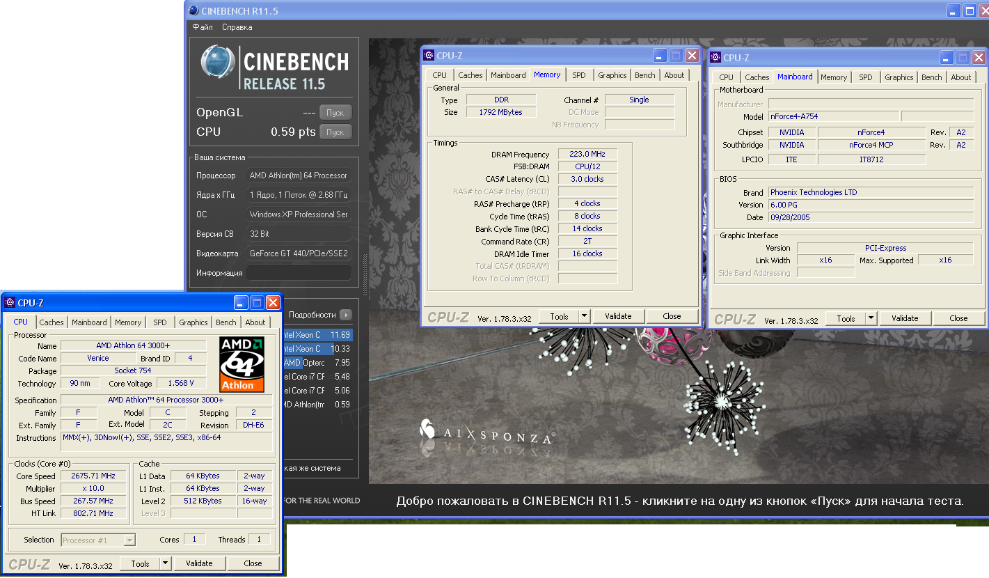Switch to Memory tab in Mainboard window
This screenshot has height=578, width=989.
[x=834, y=77]
